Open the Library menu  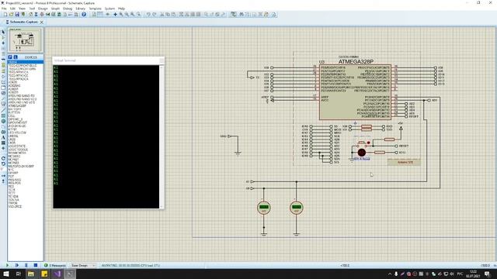pos(80,9)
